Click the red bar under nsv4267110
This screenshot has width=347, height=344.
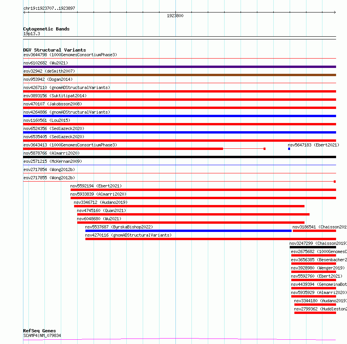[x=179, y=91]
